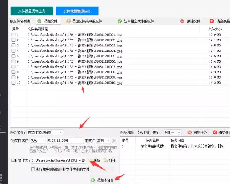This screenshot has width=230, height=184.
Task: Click the 清空任务 red X icon
Action: [215, 133]
